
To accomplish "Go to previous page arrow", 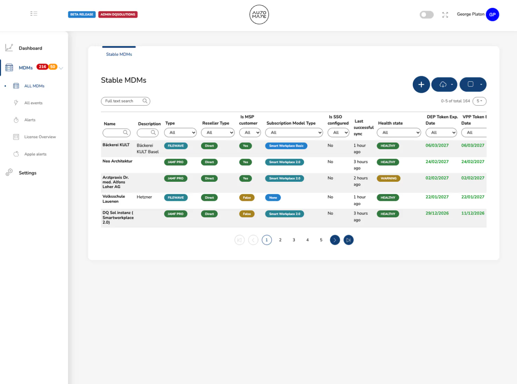I will coord(253,240).
